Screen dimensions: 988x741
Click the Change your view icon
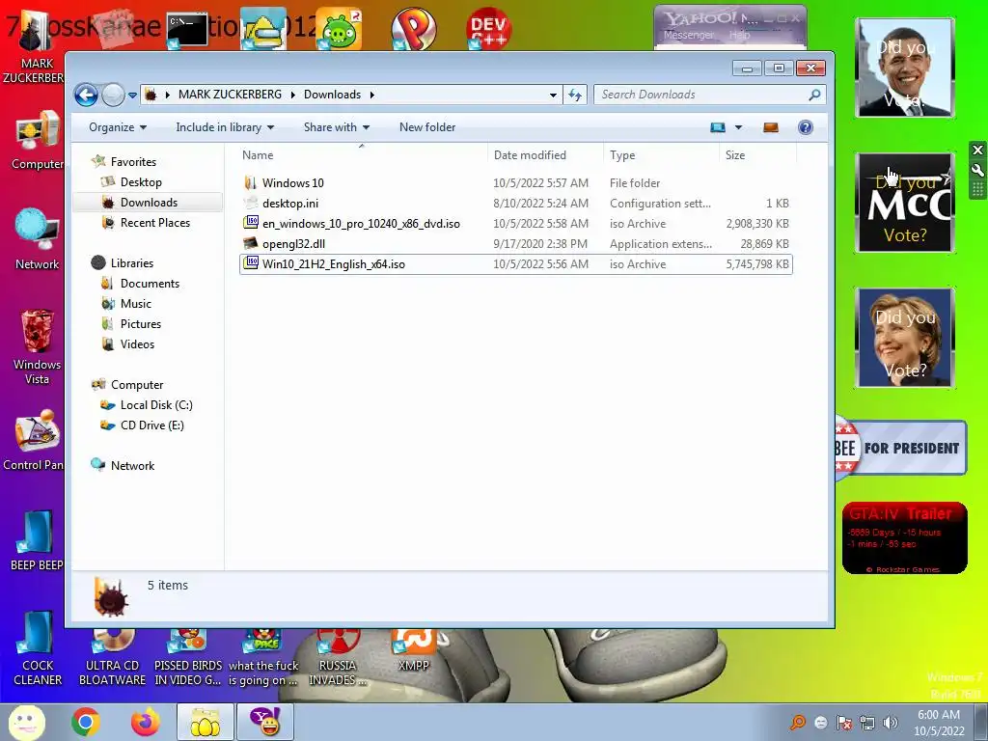(718, 127)
